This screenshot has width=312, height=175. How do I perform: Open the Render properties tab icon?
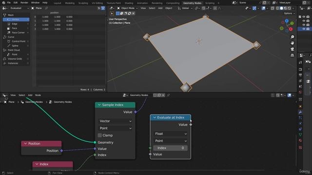click(x=300, y=69)
